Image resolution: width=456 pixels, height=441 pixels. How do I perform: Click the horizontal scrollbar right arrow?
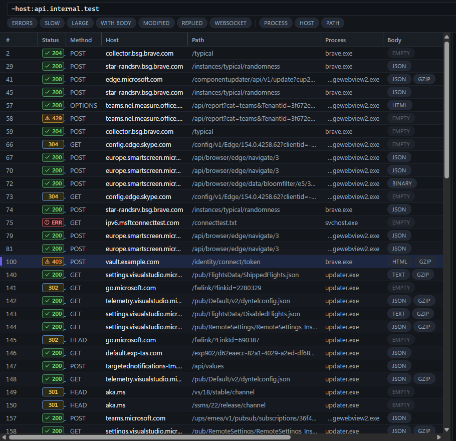pos(439,437)
